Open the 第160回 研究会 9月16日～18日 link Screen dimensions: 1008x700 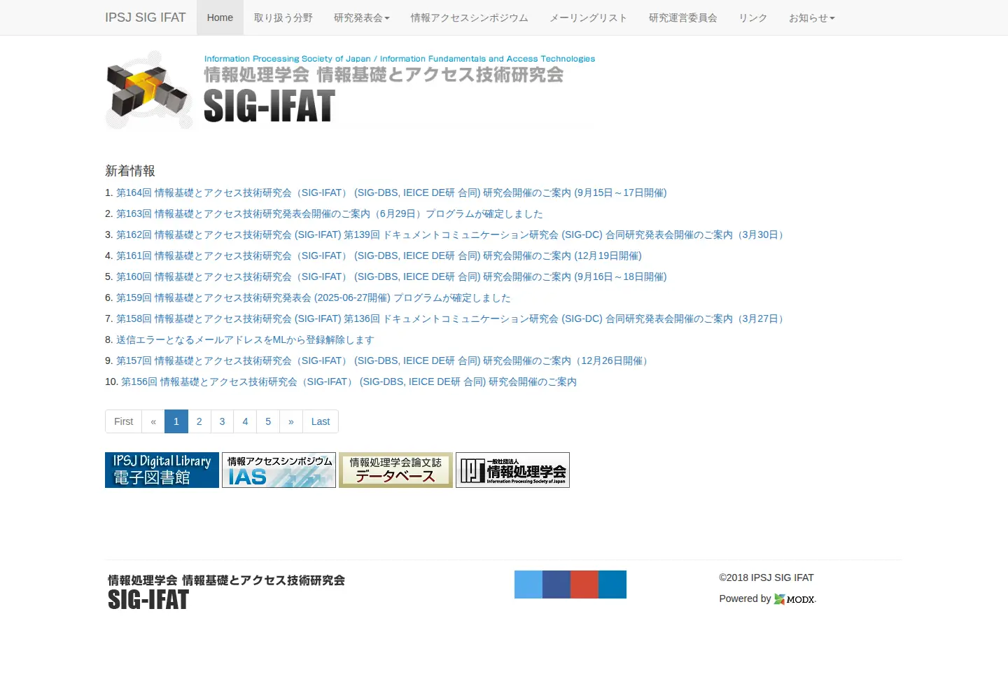pyautogui.click(x=391, y=276)
